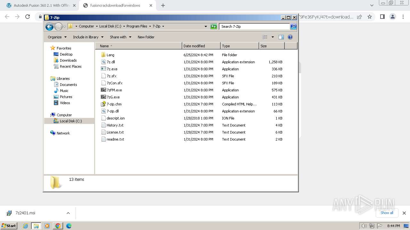Open the Organize dropdown menu
Viewport: 410px width, 230px height.
click(57, 37)
